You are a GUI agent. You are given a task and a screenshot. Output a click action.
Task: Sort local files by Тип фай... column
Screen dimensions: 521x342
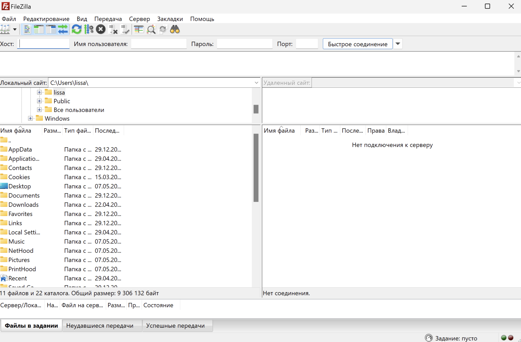click(77, 131)
